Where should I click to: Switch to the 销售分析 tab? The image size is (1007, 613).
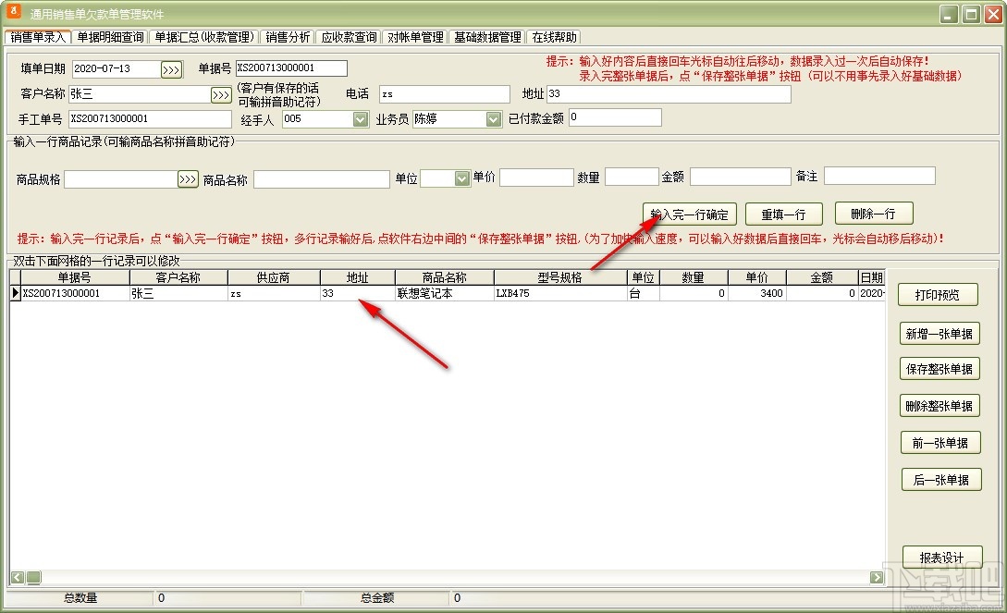click(x=289, y=37)
